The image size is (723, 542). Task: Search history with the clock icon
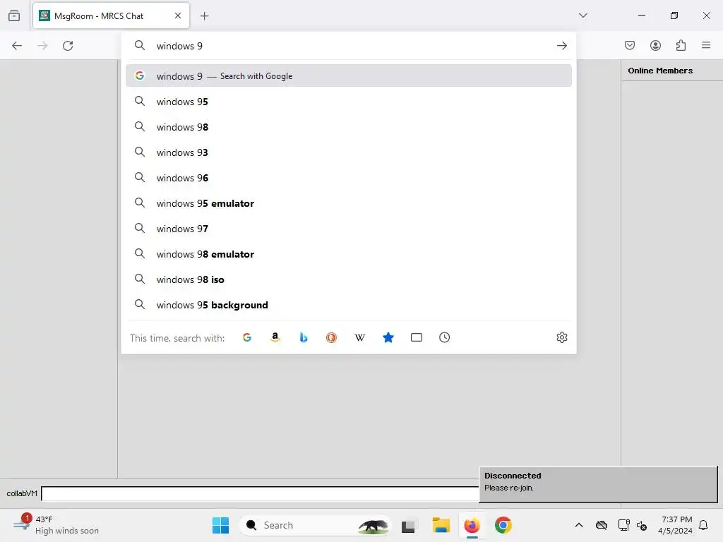[445, 337]
